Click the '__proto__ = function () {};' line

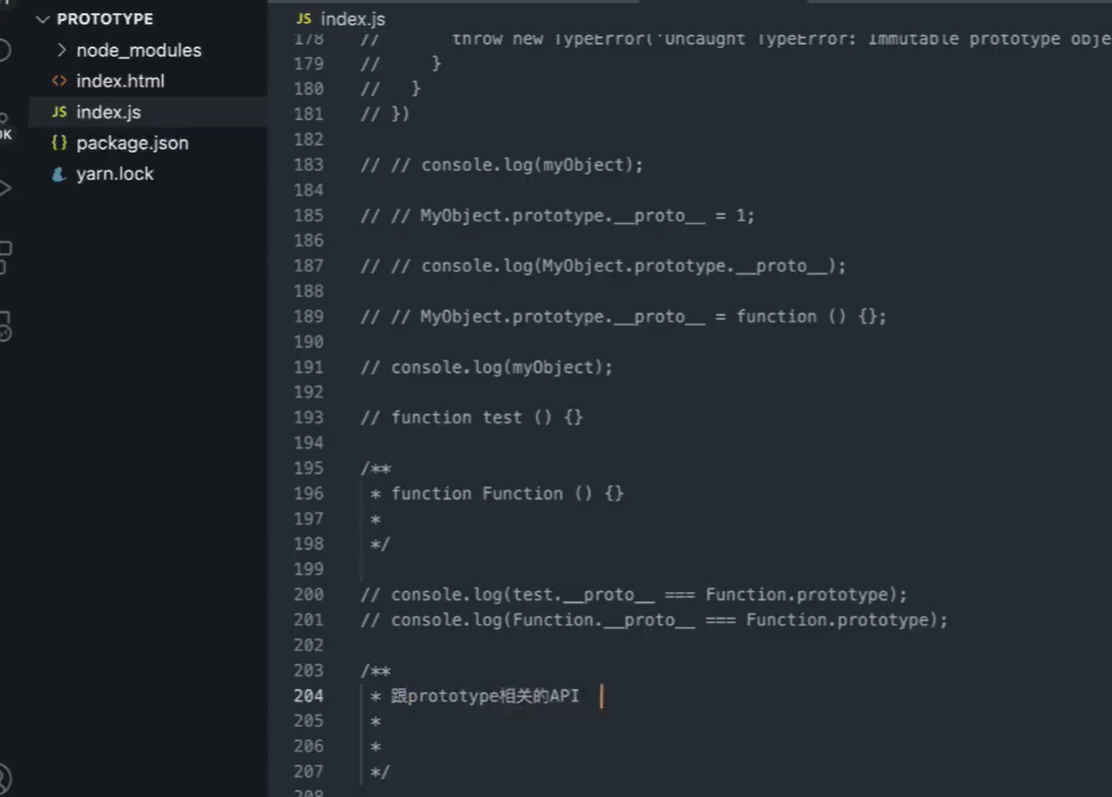pos(624,317)
